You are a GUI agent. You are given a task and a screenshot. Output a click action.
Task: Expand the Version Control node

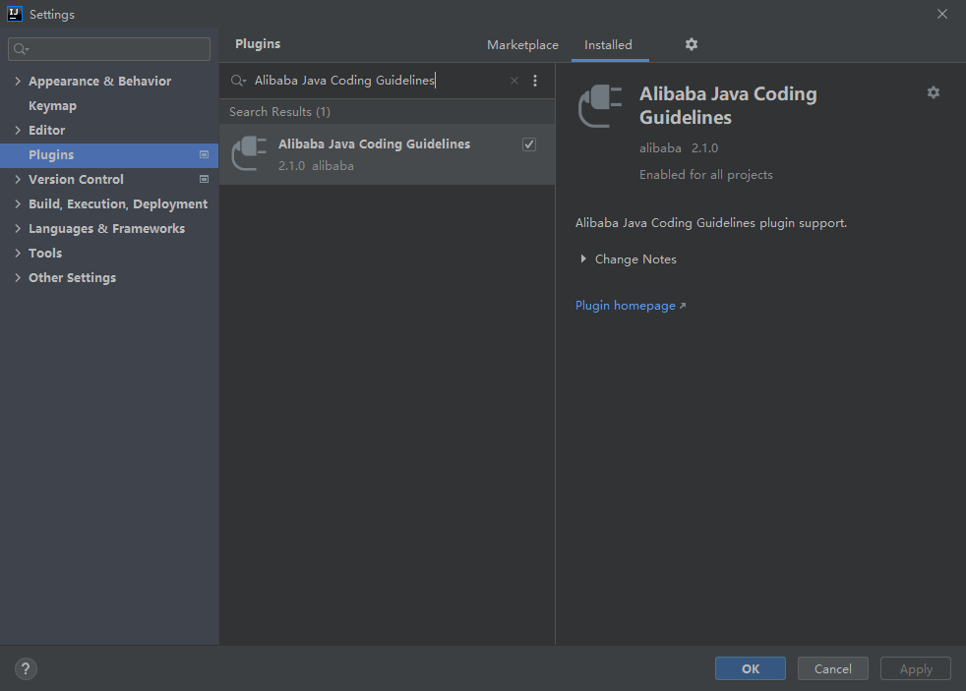[x=18, y=179]
